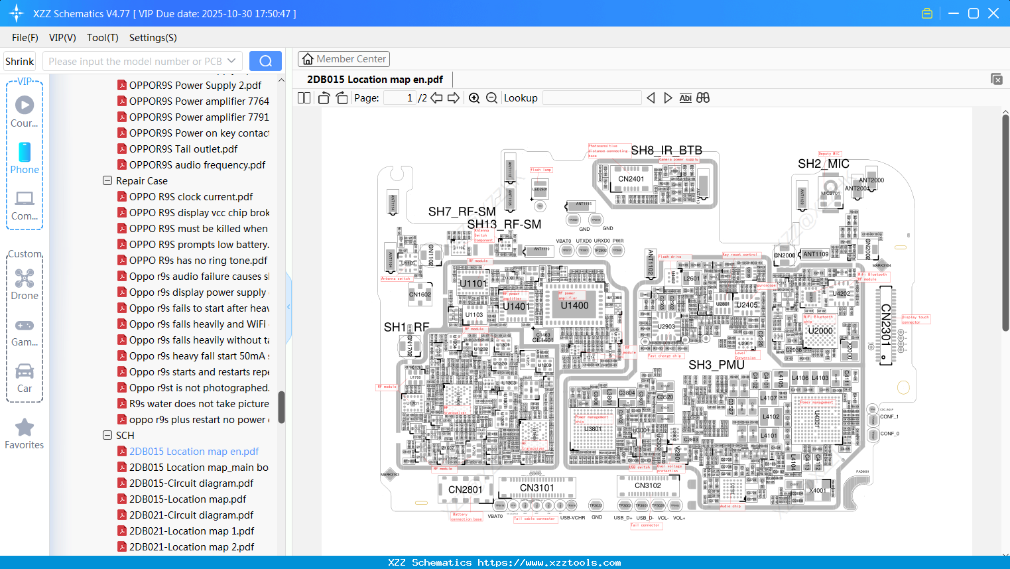Rotate the PDF page clockwise
The image size is (1010, 569).
(341, 97)
